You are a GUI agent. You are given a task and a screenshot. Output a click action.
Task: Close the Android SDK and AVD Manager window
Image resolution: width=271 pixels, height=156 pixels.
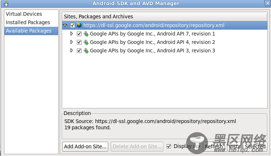point(267,3)
